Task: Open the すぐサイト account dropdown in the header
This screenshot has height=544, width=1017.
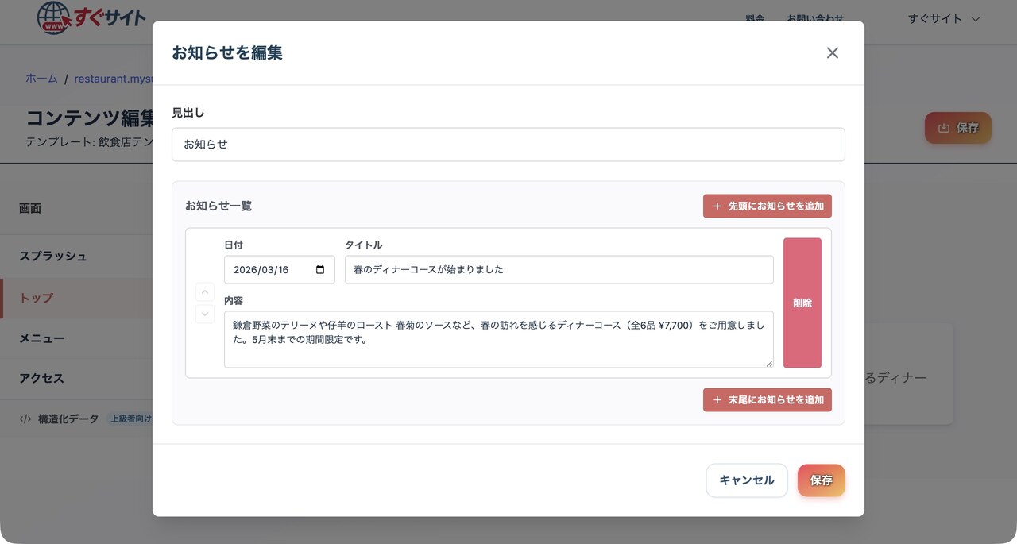Action: pos(943,18)
